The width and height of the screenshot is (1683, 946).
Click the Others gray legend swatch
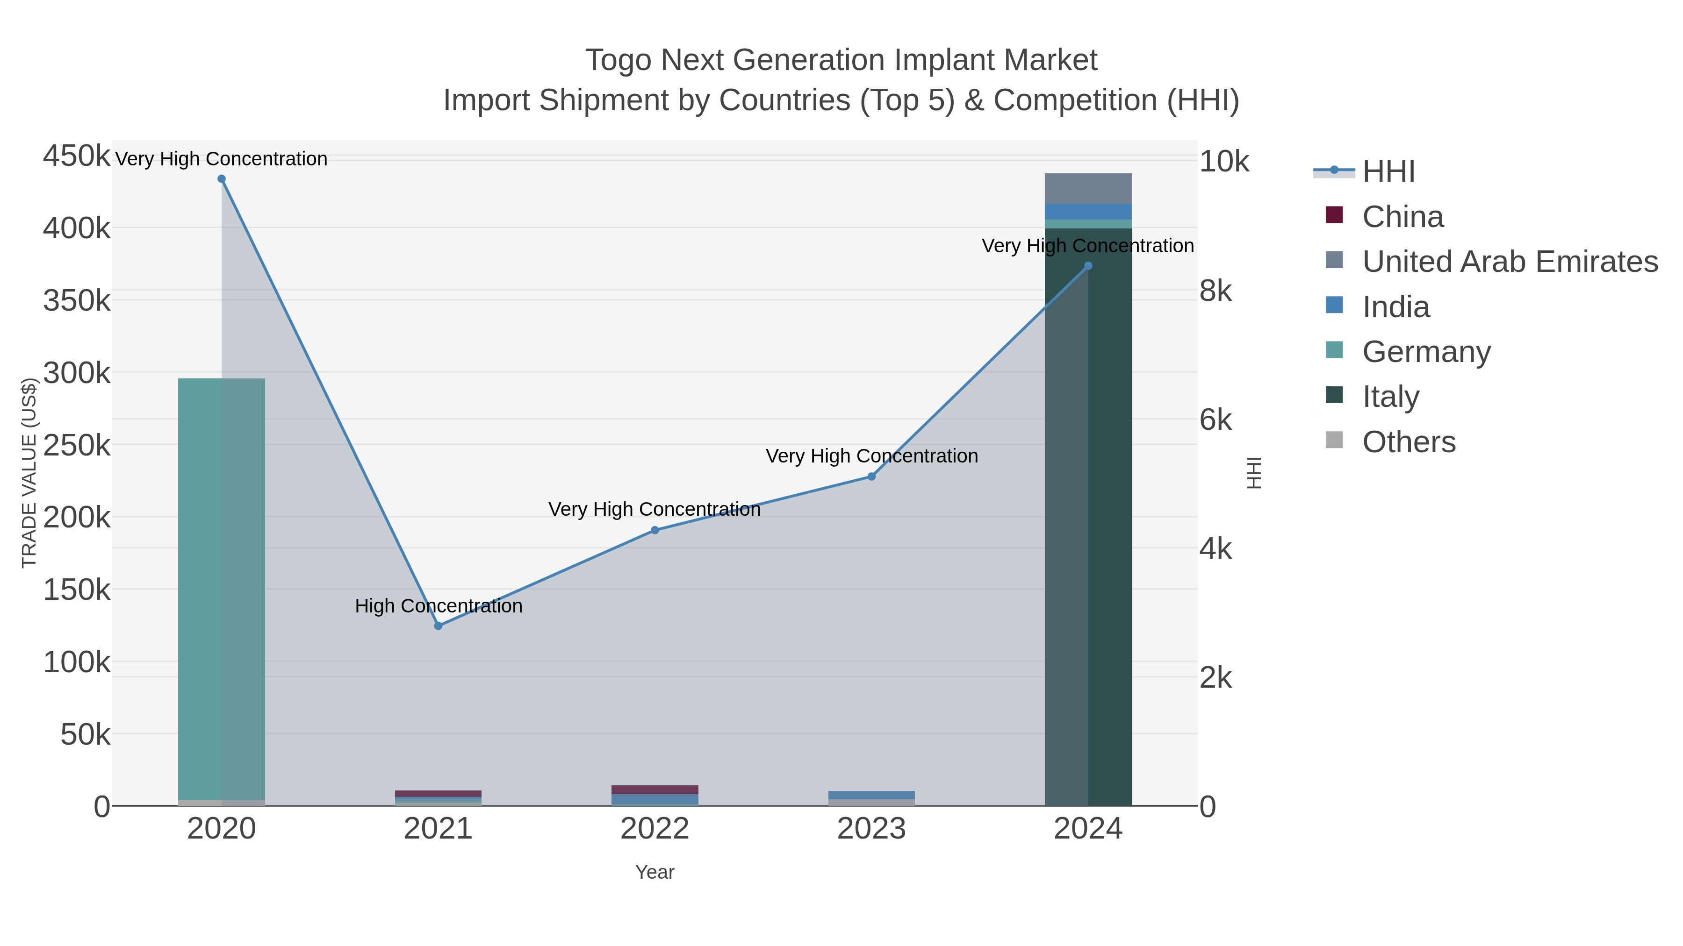pyautogui.click(x=1334, y=440)
